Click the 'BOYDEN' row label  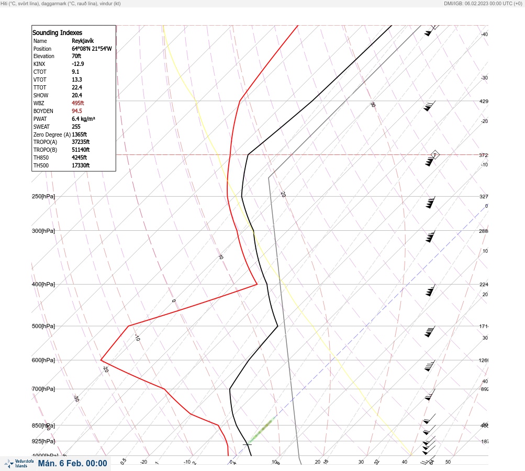tap(43, 111)
